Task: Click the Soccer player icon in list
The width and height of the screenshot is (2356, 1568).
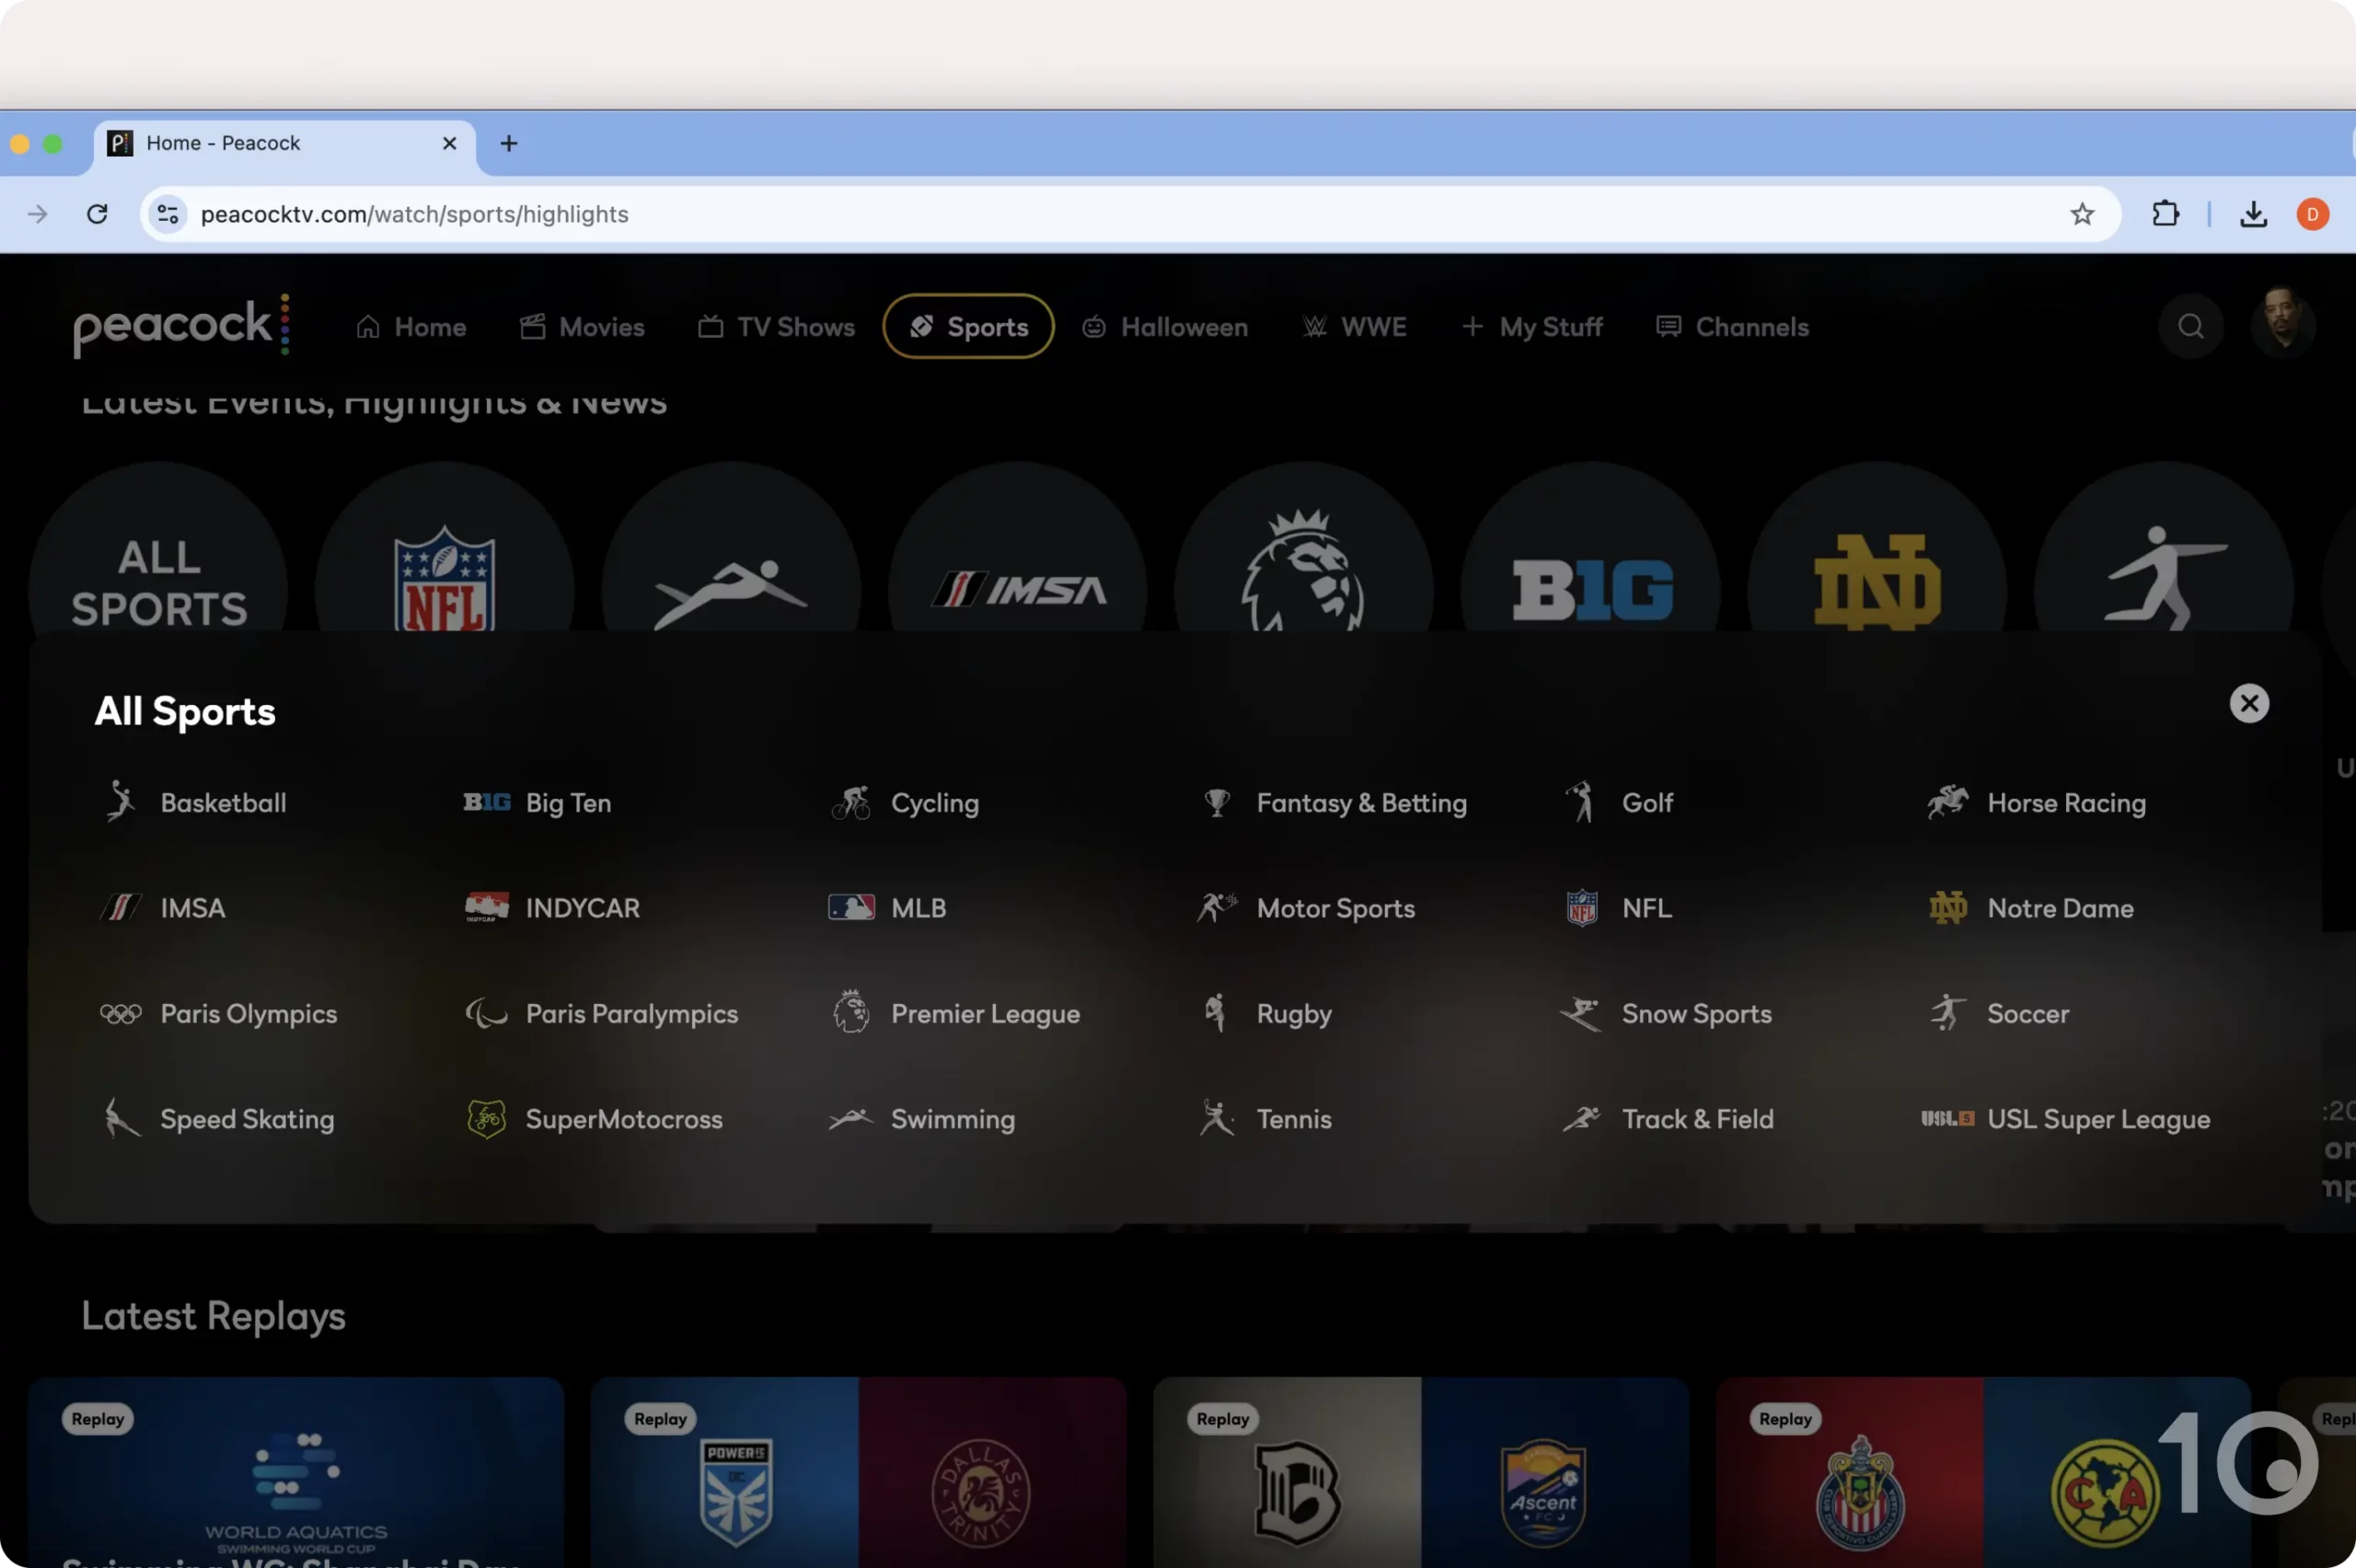Action: [1947, 1013]
